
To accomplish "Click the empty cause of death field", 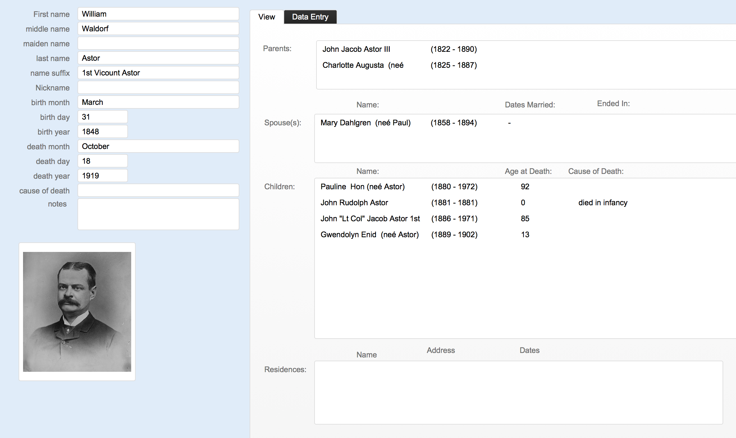I will tap(158, 191).
